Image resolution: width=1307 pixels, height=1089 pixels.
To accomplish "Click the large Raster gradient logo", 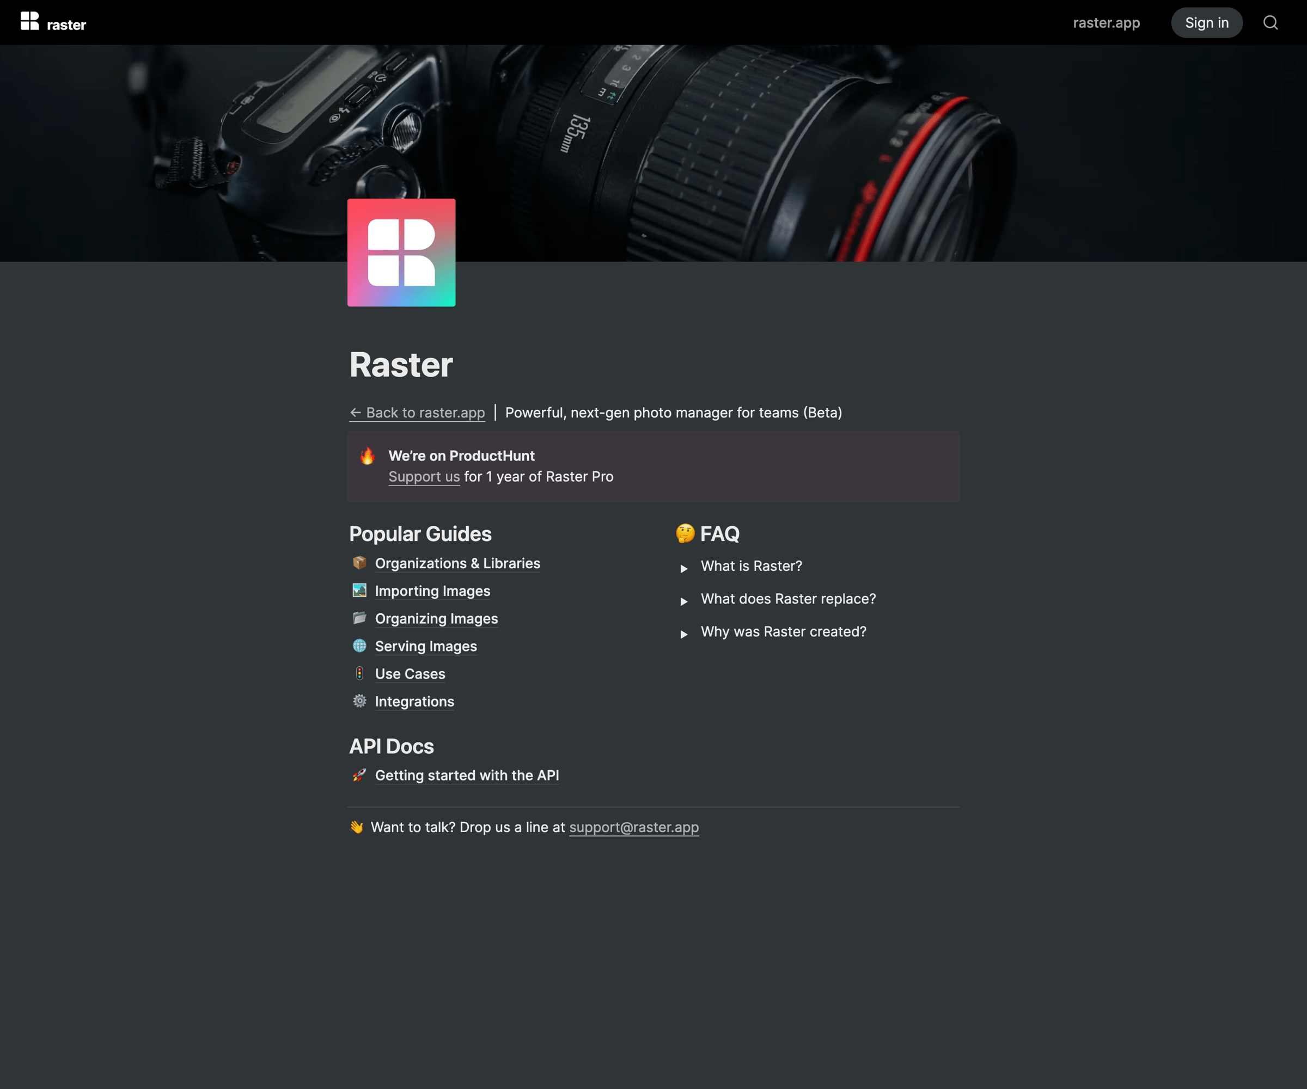I will tap(401, 253).
